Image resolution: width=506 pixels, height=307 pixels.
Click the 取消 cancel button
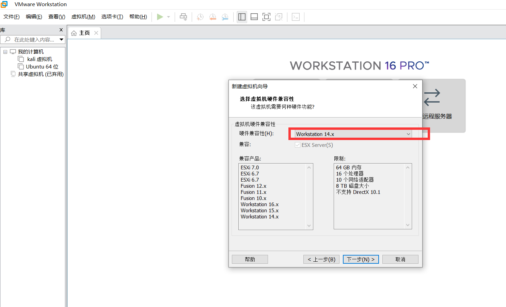pos(400,259)
